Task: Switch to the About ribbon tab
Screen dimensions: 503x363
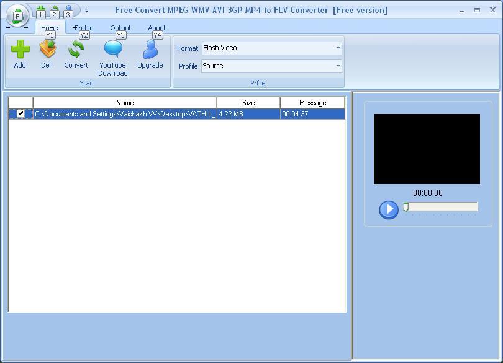Action: [157, 28]
